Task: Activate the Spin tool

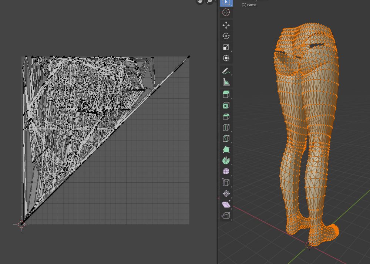Action: click(226, 161)
